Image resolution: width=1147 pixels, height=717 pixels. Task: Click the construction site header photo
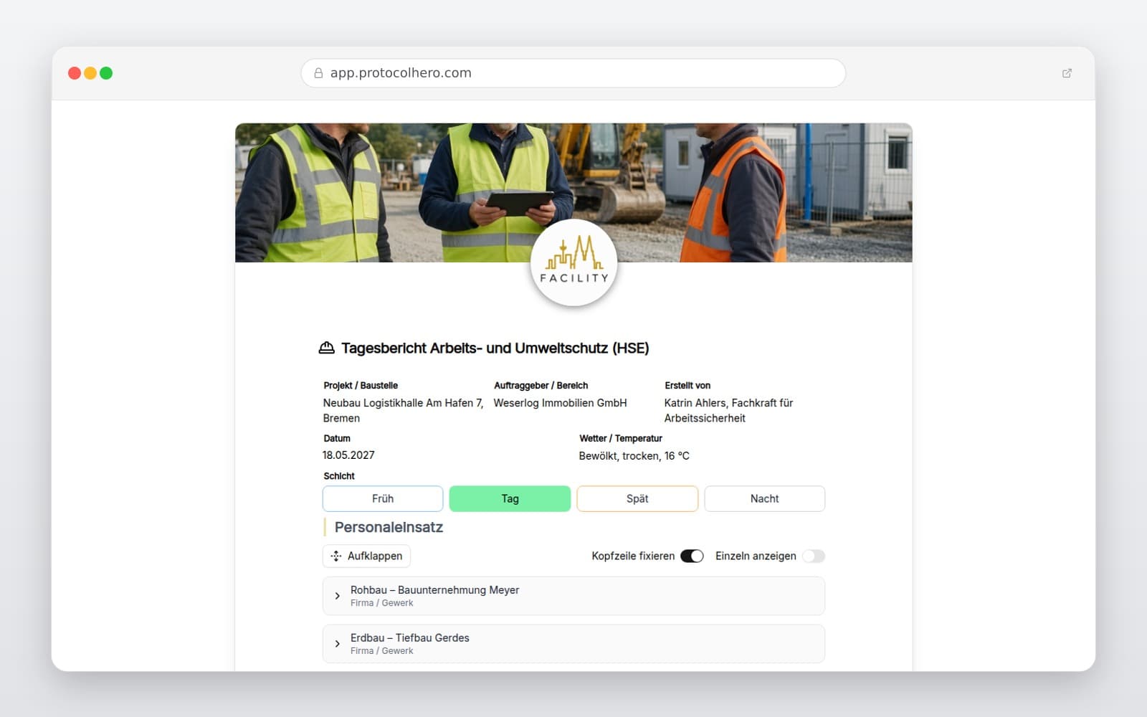pos(573,193)
